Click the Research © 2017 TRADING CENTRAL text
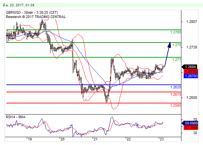The width and height of the screenshot is (203, 145). click(x=36, y=17)
